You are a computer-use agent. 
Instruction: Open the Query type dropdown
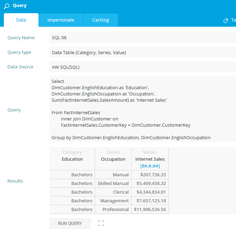(x=143, y=52)
